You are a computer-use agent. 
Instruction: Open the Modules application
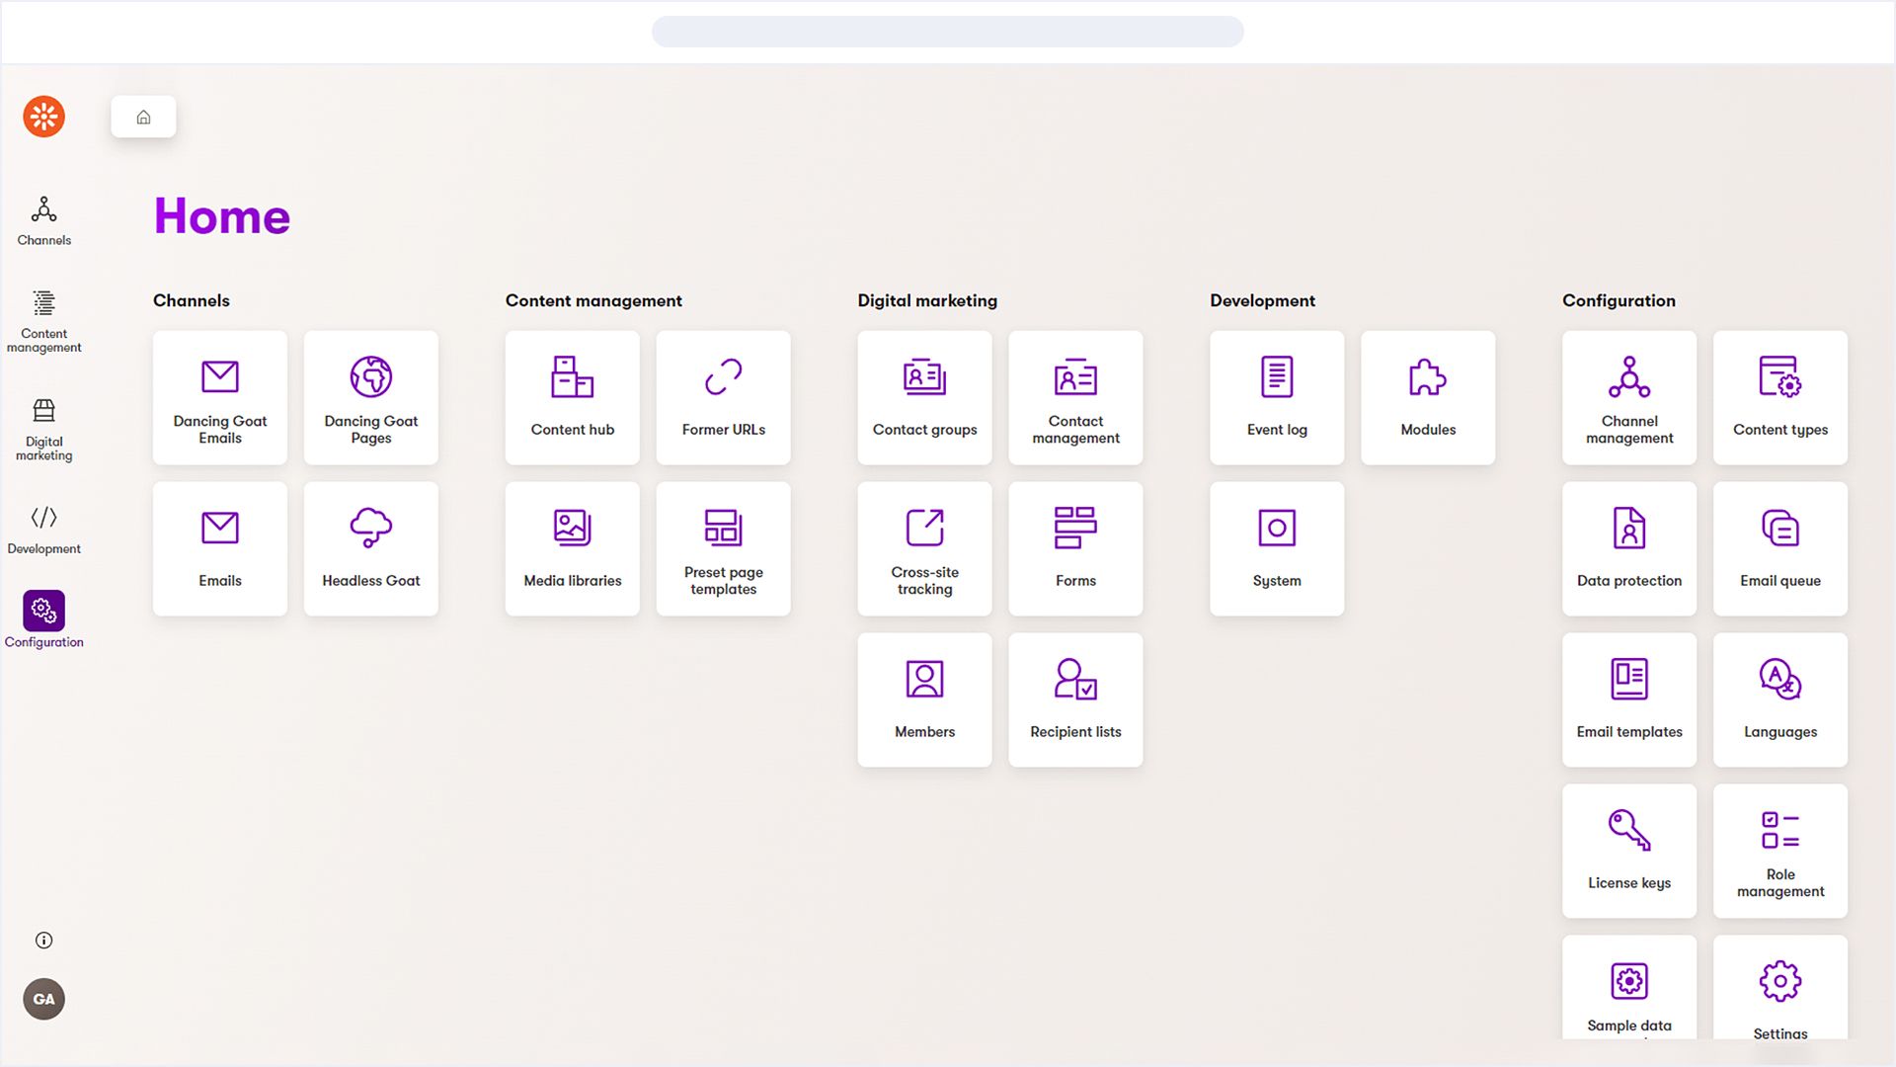click(1427, 397)
